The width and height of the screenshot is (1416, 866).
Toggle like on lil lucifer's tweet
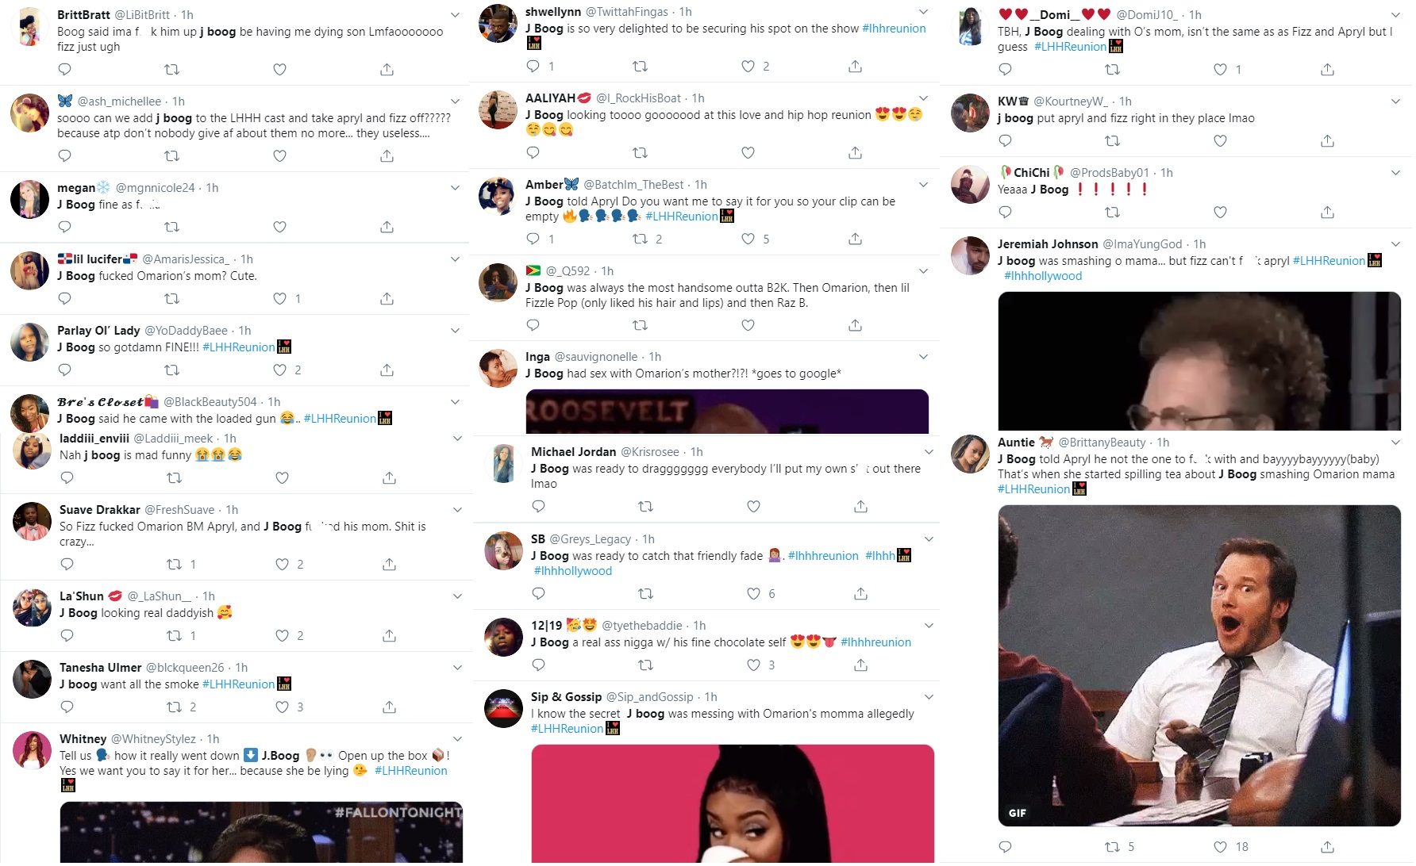click(279, 299)
